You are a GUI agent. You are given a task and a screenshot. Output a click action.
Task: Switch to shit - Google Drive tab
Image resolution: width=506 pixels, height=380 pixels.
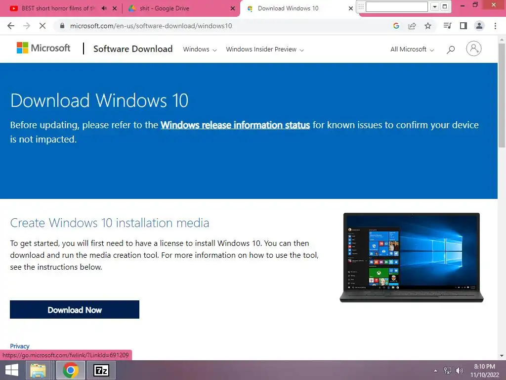tap(164, 8)
